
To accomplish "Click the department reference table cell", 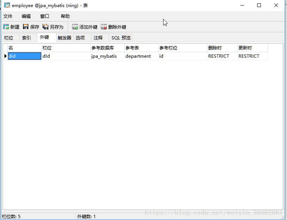I will click(141, 56).
